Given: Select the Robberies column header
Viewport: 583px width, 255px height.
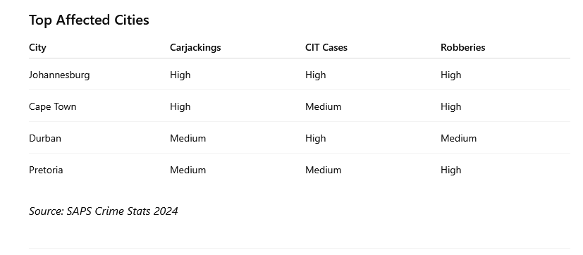Looking at the screenshot, I should click(463, 48).
